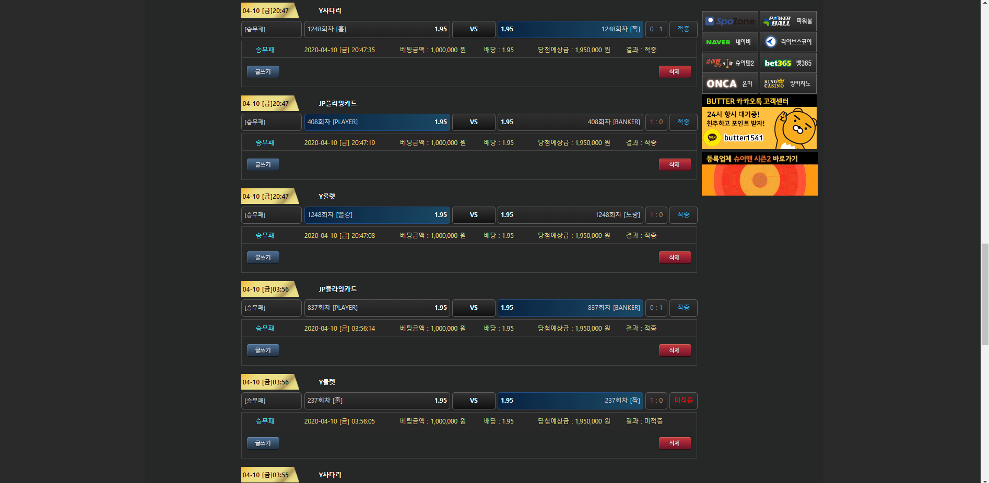
Task: Click the 837회차 BANKER odds cell
Action: click(570, 308)
